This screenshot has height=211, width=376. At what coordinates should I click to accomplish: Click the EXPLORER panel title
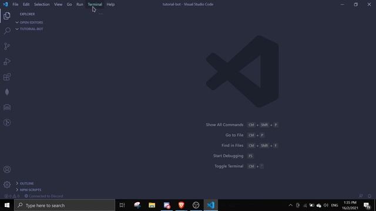click(x=28, y=14)
